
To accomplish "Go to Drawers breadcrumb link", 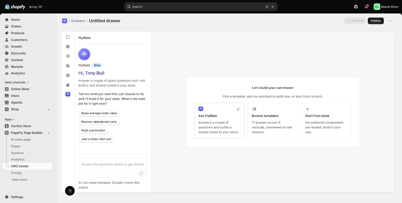I will point(78,21).
